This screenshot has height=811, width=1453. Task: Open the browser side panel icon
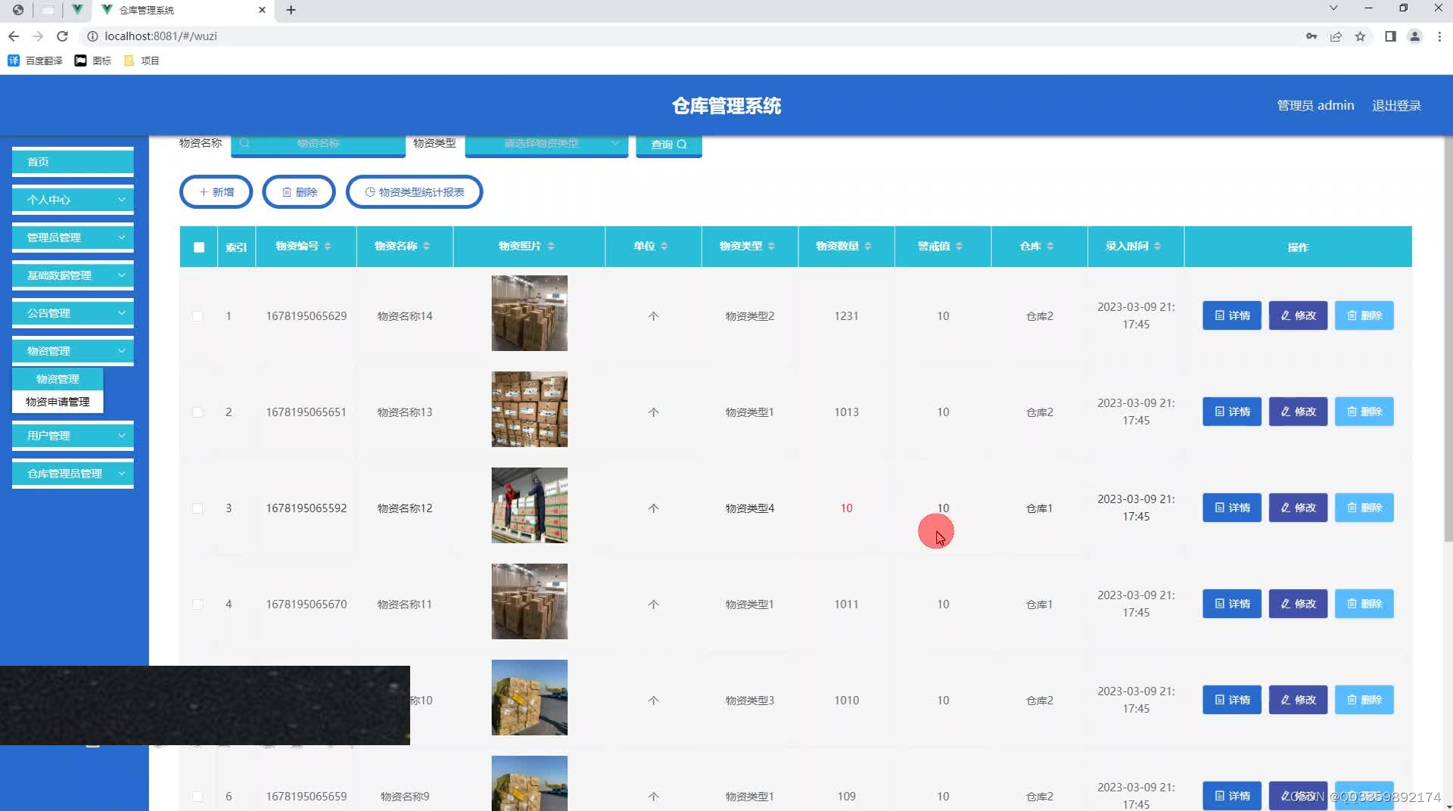point(1390,36)
